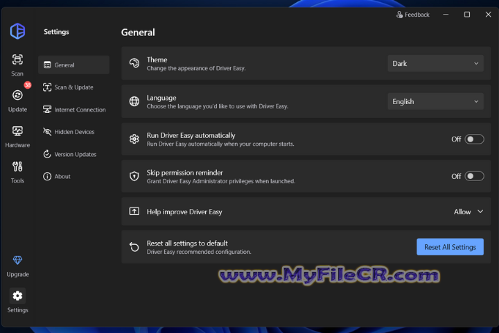Enable Run Driver Easy automatically toggle
Screen dimensions: 499x333
pyautogui.click(x=474, y=139)
